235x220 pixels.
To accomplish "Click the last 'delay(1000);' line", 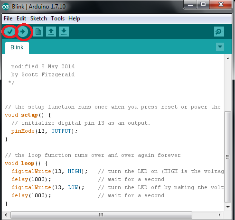I will 31,196.
